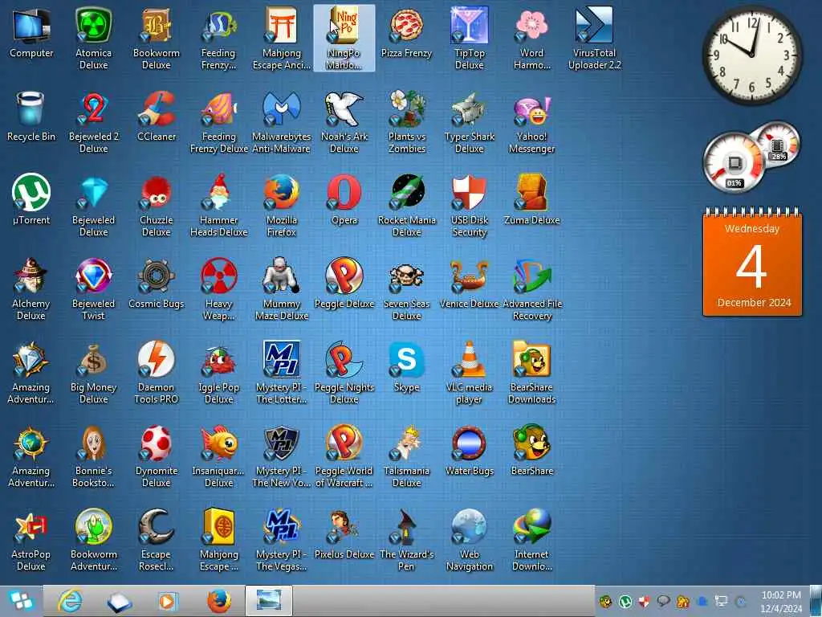
Task: Open the Windows Start menu
Action: click(21, 601)
